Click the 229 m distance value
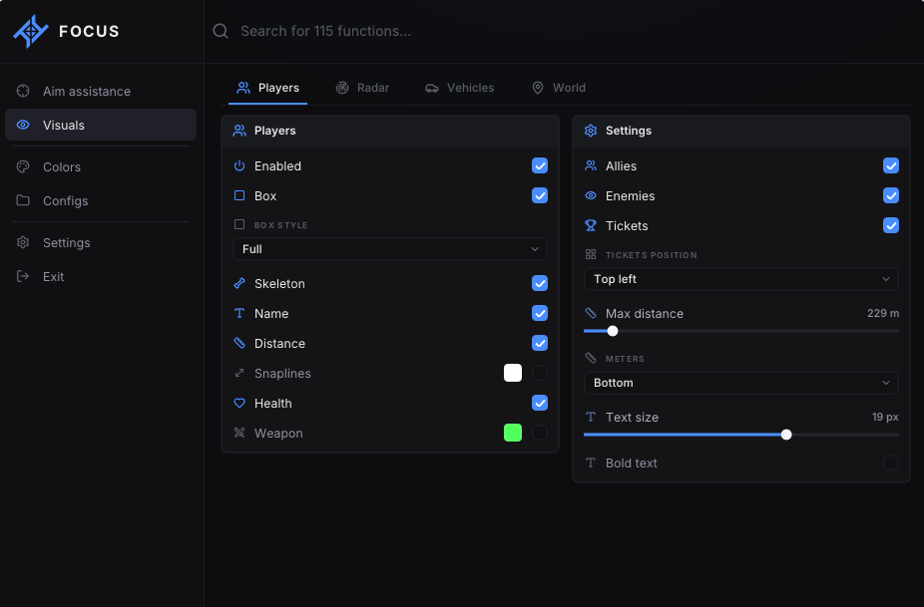The height and width of the screenshot is (607, 924). click(x=883, y=313)
